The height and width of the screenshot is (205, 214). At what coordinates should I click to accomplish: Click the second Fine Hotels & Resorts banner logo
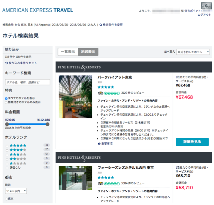point(79,158)
